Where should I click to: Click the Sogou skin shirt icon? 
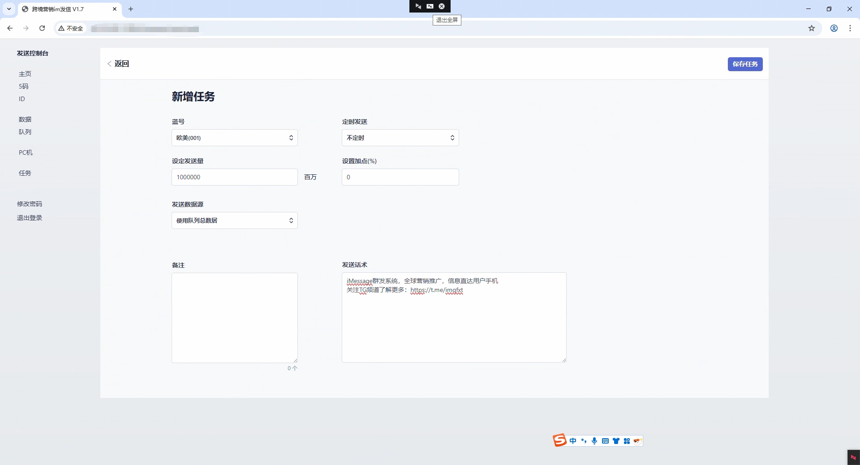[616, 441]
